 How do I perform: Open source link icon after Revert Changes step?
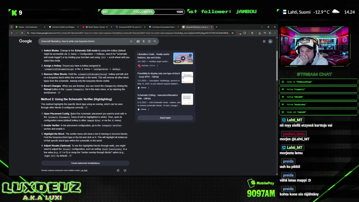point(59,93)
